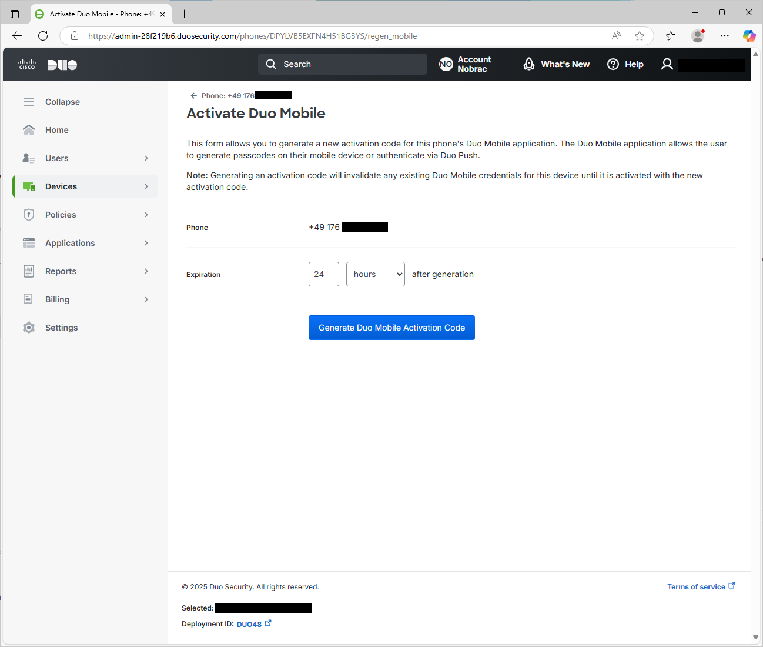Click the Account Nobrac label
Screen dimensions: 763x647
(x=474, y=64)
